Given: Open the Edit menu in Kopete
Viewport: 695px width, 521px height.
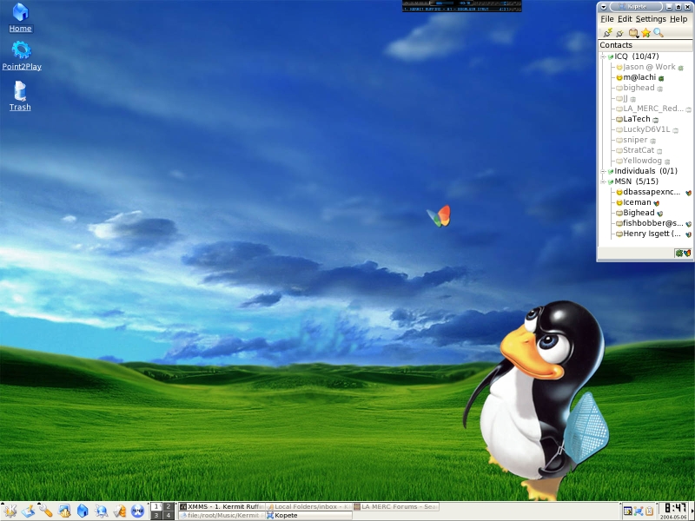Looking at the screenshot, I should tap(625, 19).
